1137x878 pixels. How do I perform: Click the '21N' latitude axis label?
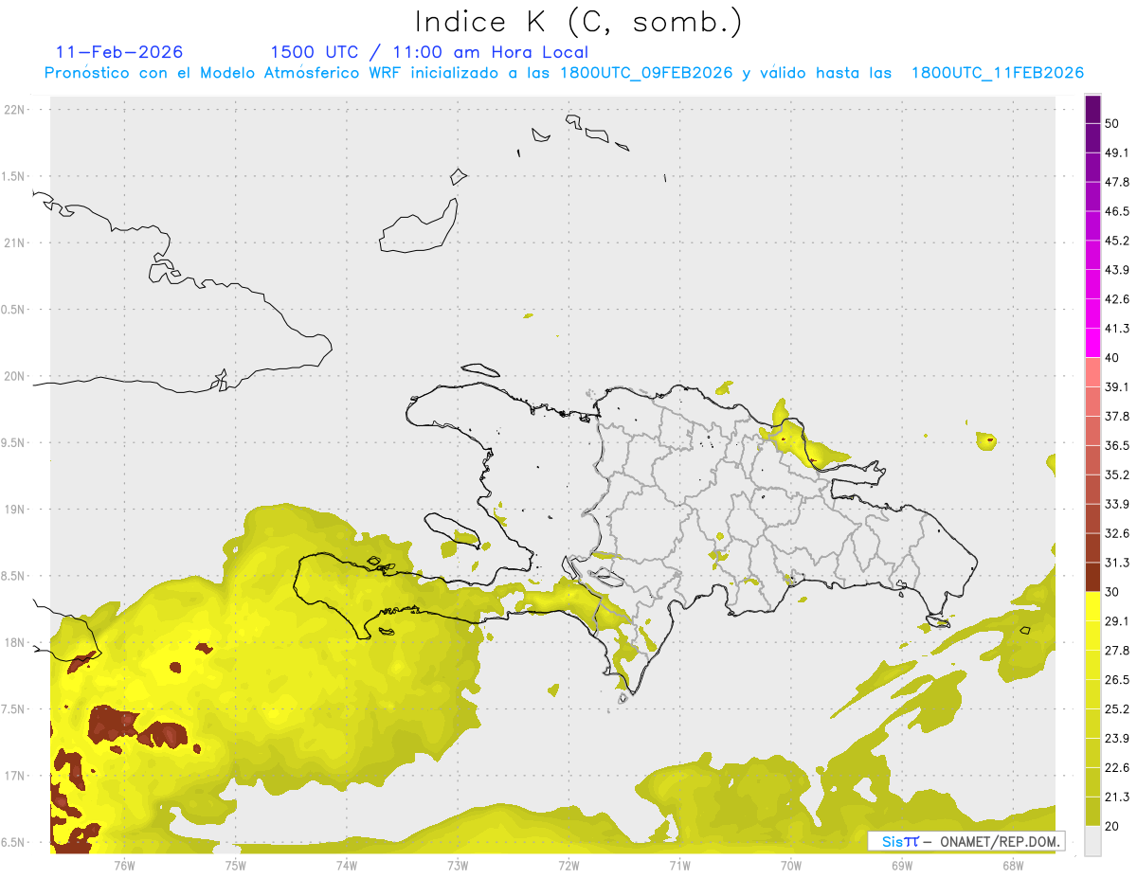pos(15,243)
